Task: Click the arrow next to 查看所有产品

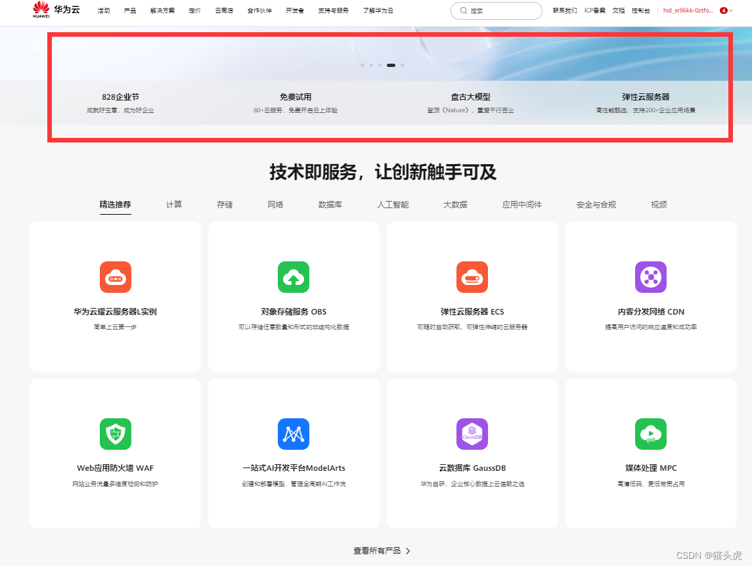Action: (408, 551)
